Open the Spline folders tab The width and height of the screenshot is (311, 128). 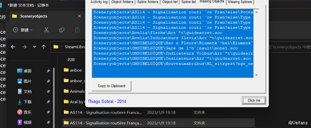pos(148,2)
